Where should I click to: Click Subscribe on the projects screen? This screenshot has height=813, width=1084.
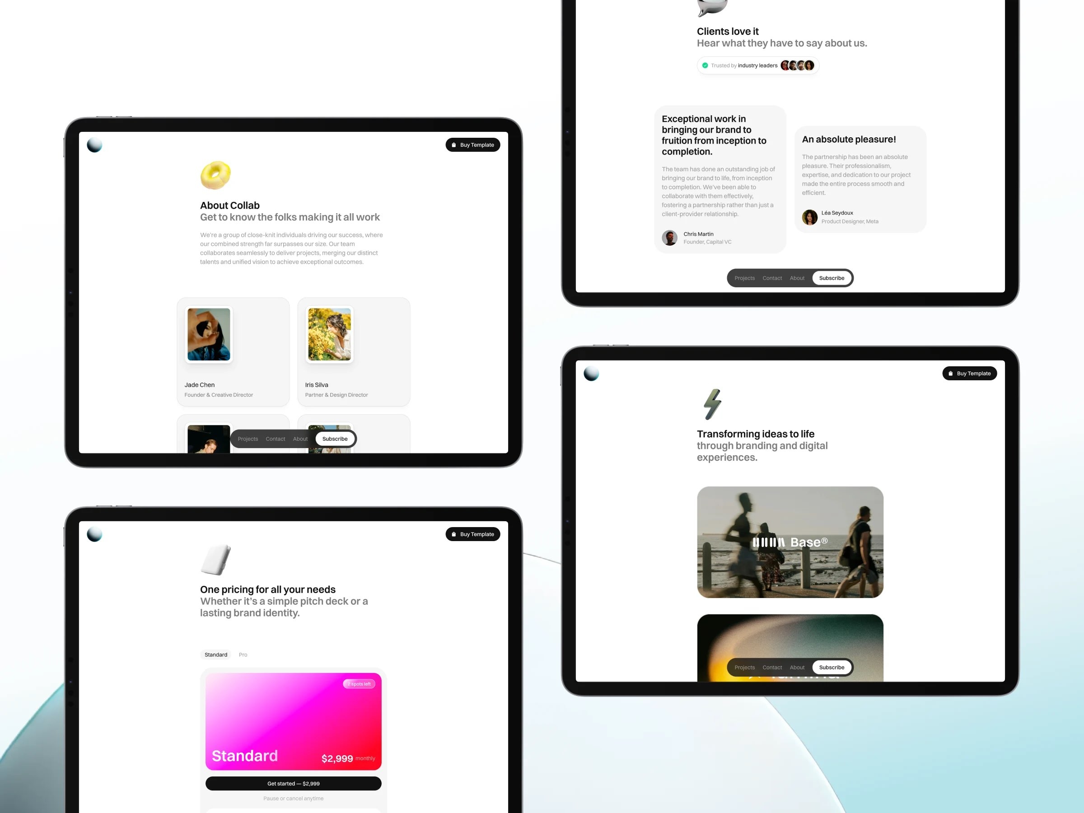click(x=832, y=667)
